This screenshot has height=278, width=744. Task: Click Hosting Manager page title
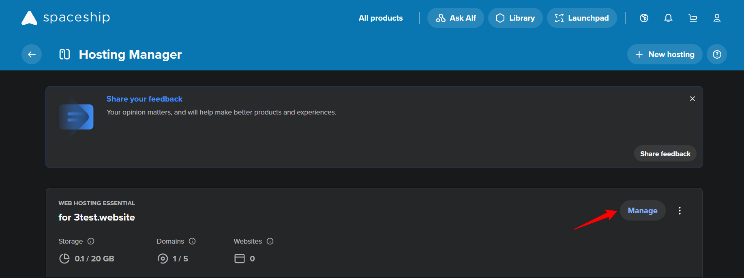pyautogui.click(x=130, y=54)
